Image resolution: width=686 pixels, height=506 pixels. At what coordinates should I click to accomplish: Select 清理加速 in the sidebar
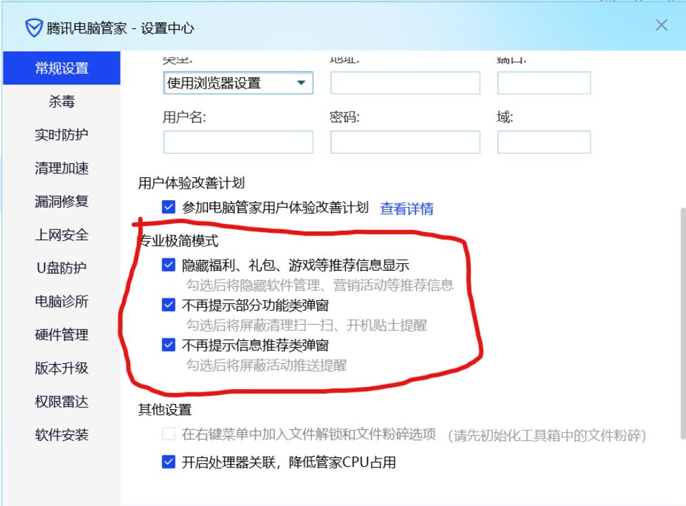(61, 168)
